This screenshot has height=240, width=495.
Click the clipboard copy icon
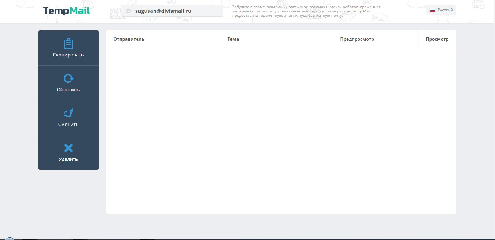point(68,44)
